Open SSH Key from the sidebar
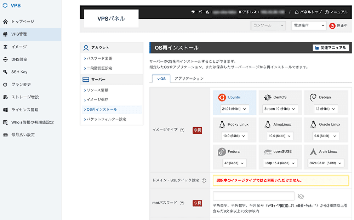354x220 pixels. point(19,72)
